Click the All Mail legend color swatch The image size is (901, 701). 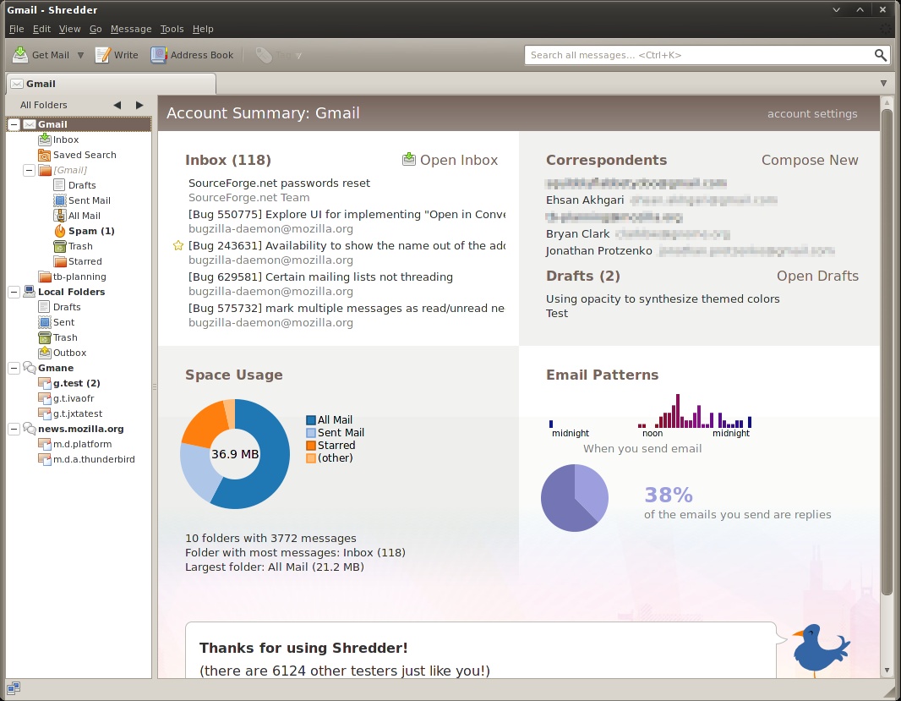coord(311,420)
